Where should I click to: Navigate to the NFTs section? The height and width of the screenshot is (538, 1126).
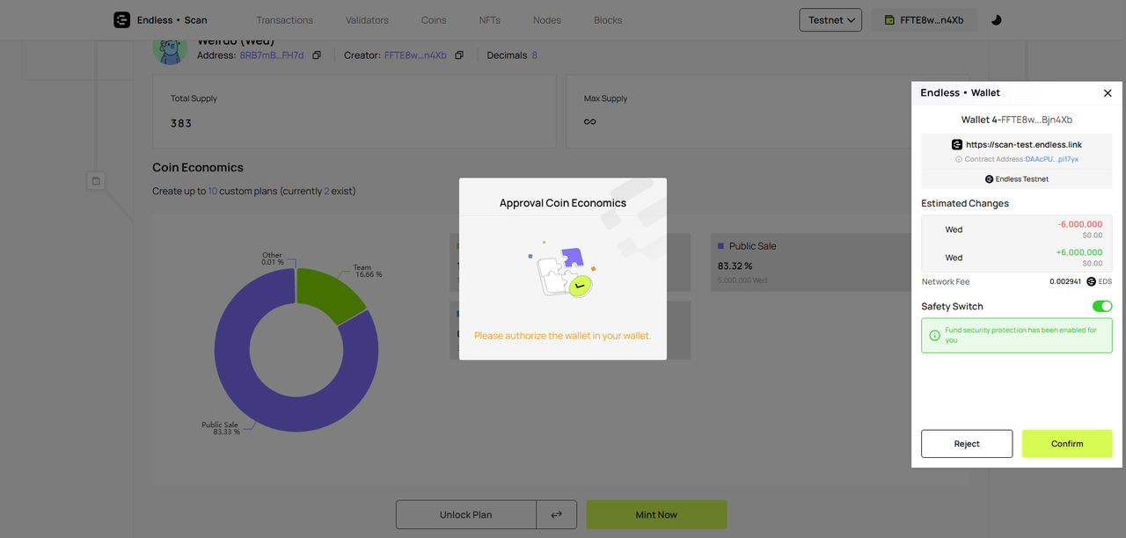point(489,20)
